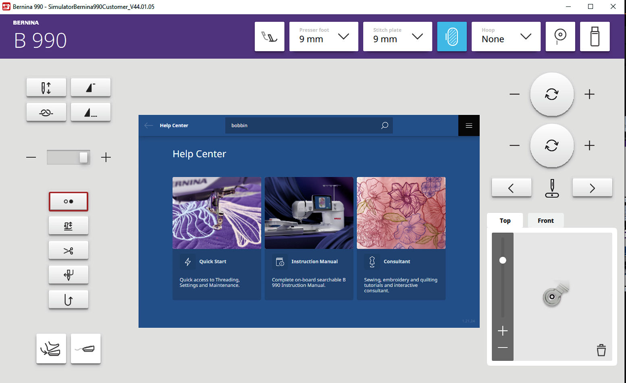
Task: Click plus beside upper multifunction knob
Action: [x=589, y=94]
